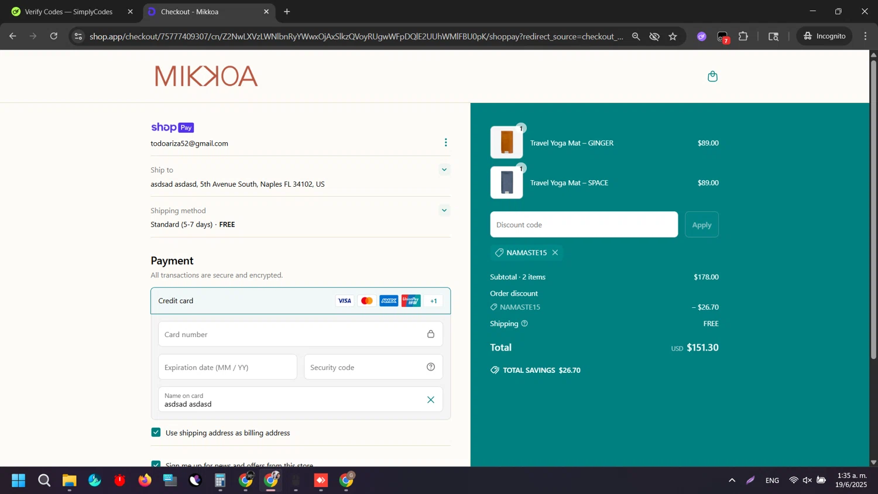
Task: Select the Credit card payment option
Action: pyautogui.click(x=300, y=301)
